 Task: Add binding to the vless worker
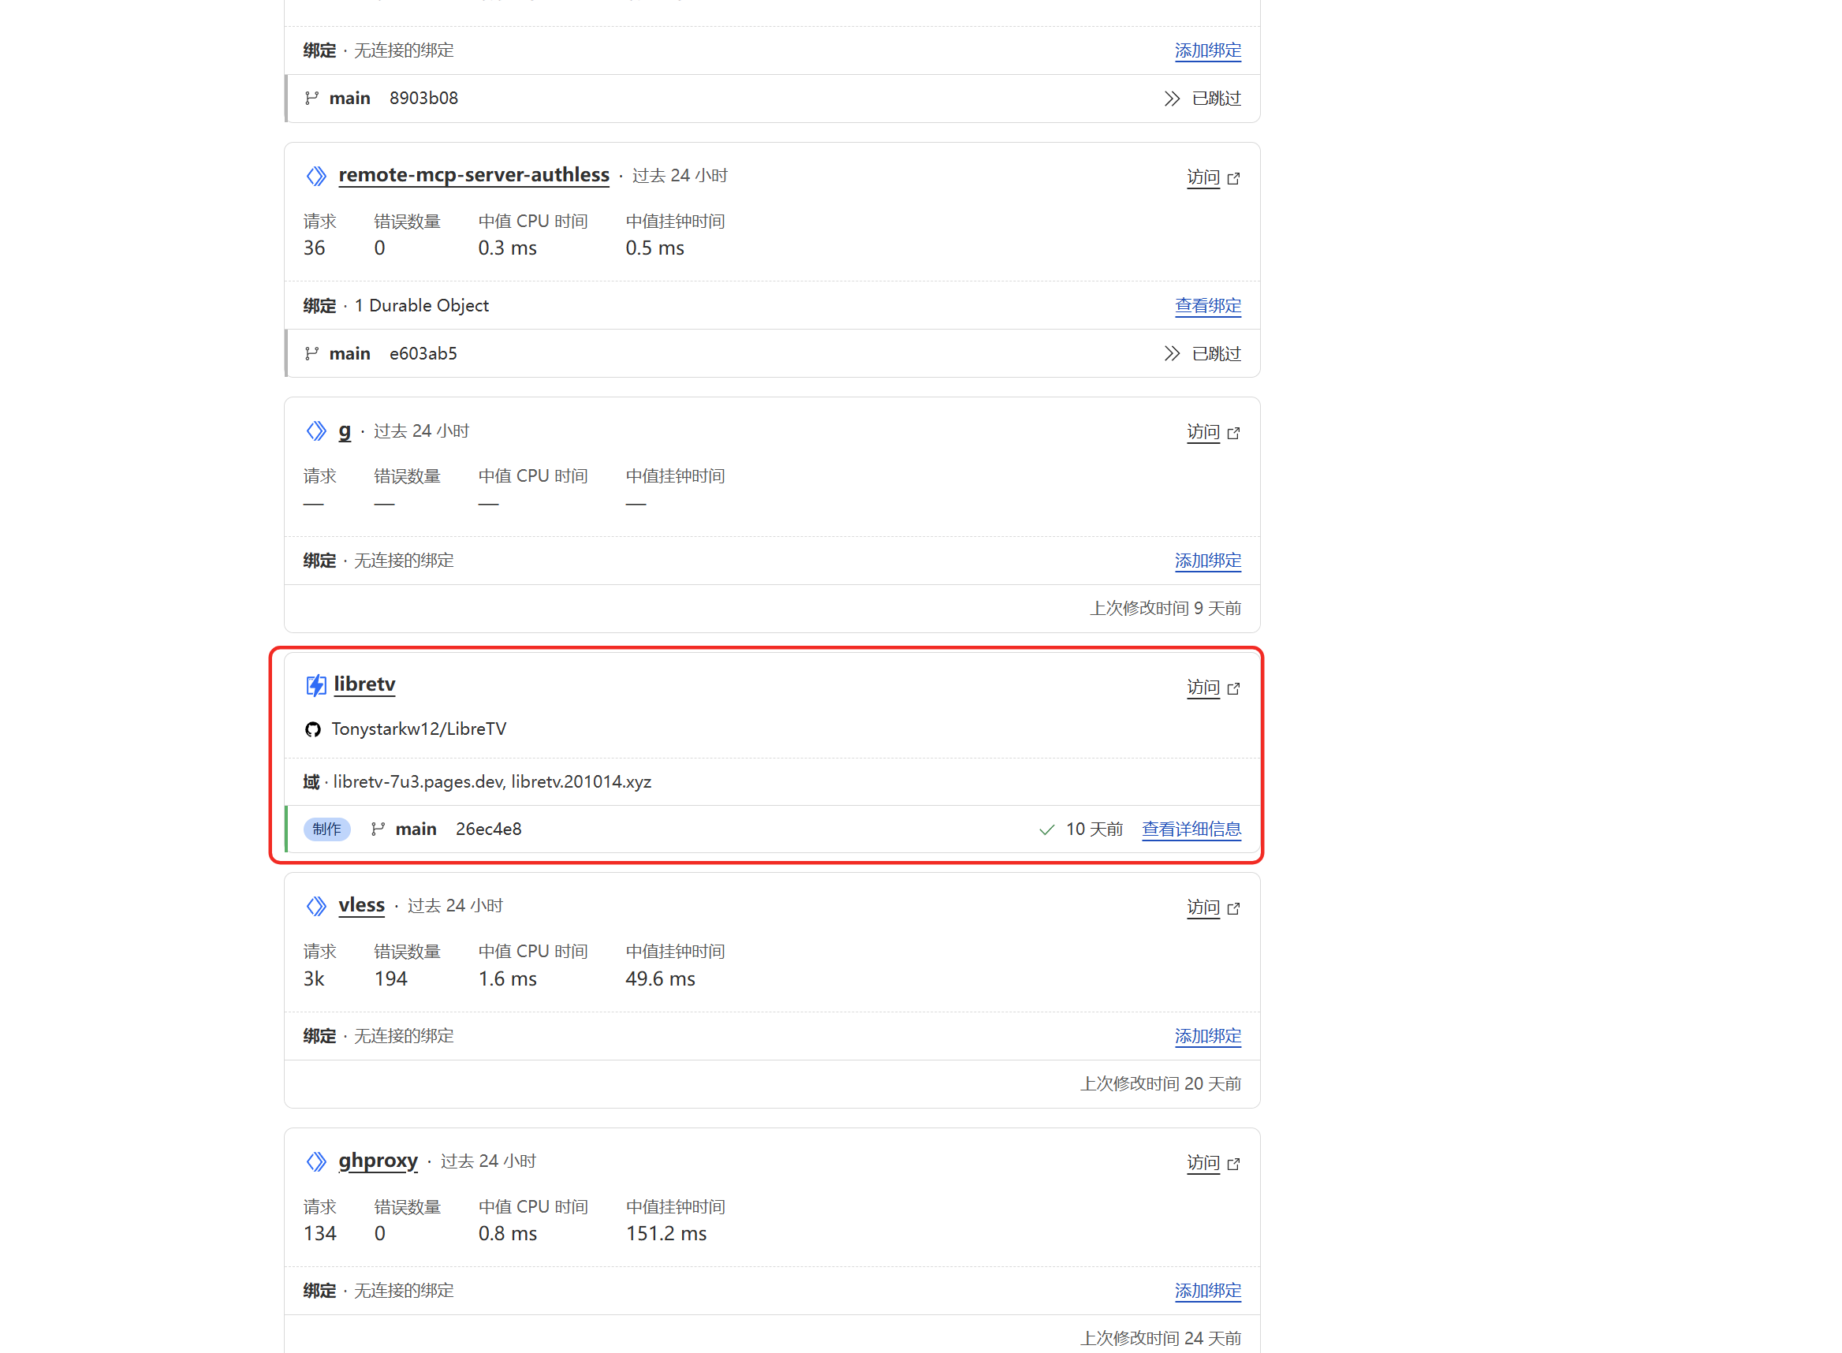point(1207,1036)
